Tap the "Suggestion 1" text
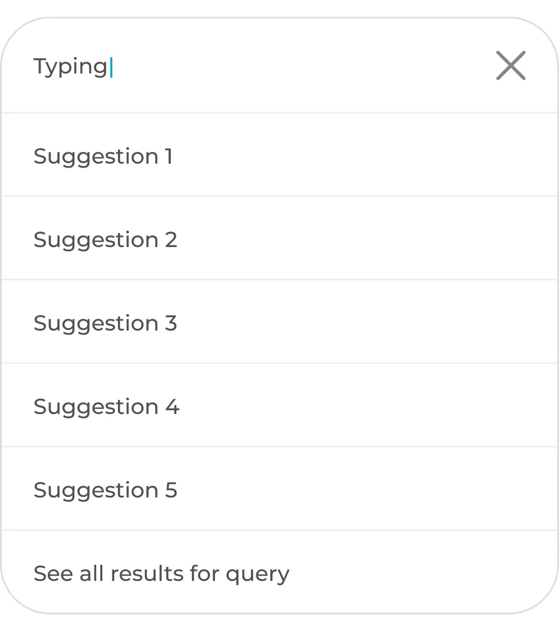The image size is (559, 631). (103, 156)
